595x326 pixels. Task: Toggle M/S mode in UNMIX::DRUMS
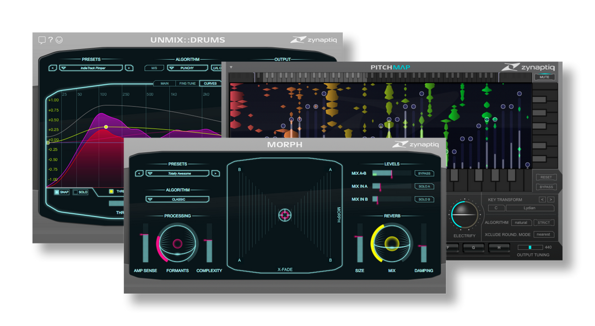154,68
